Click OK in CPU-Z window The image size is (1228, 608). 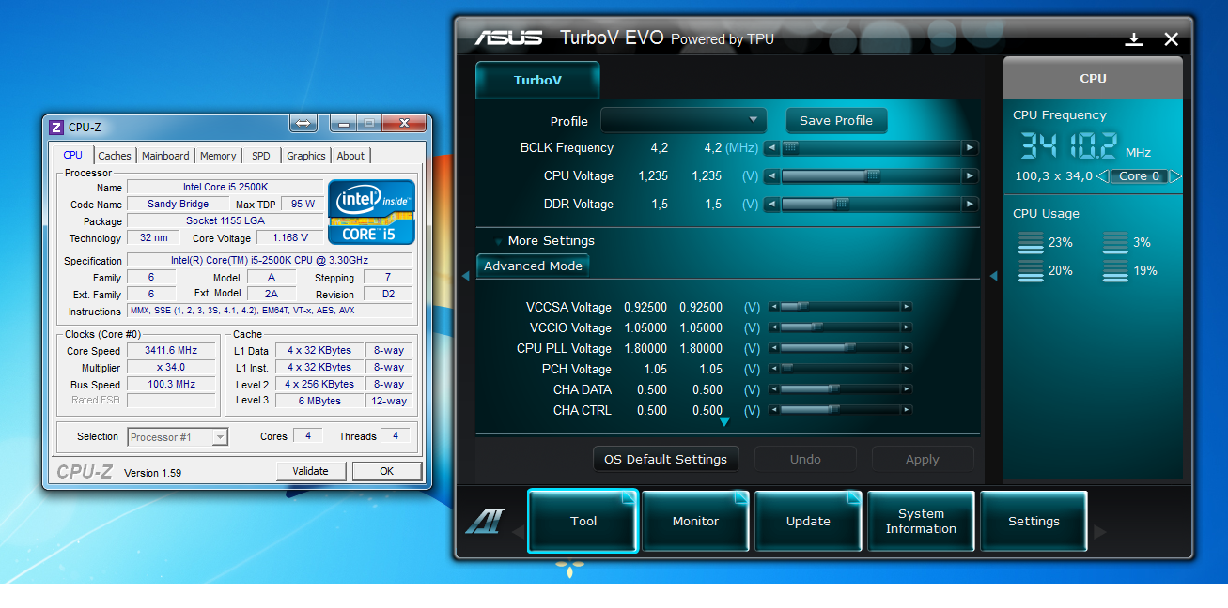point(386,471)
